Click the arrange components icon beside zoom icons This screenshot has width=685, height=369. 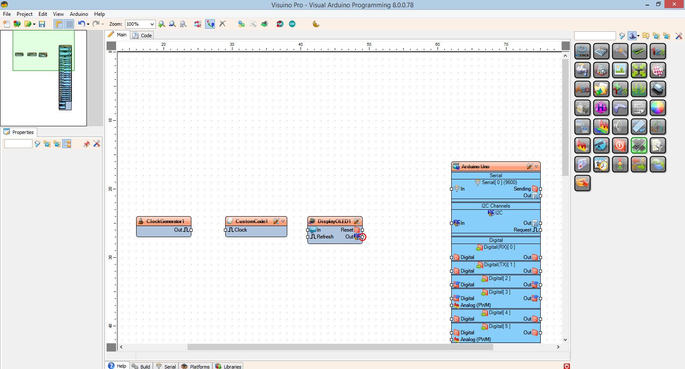pyautogui.click(x=198, y=24)
